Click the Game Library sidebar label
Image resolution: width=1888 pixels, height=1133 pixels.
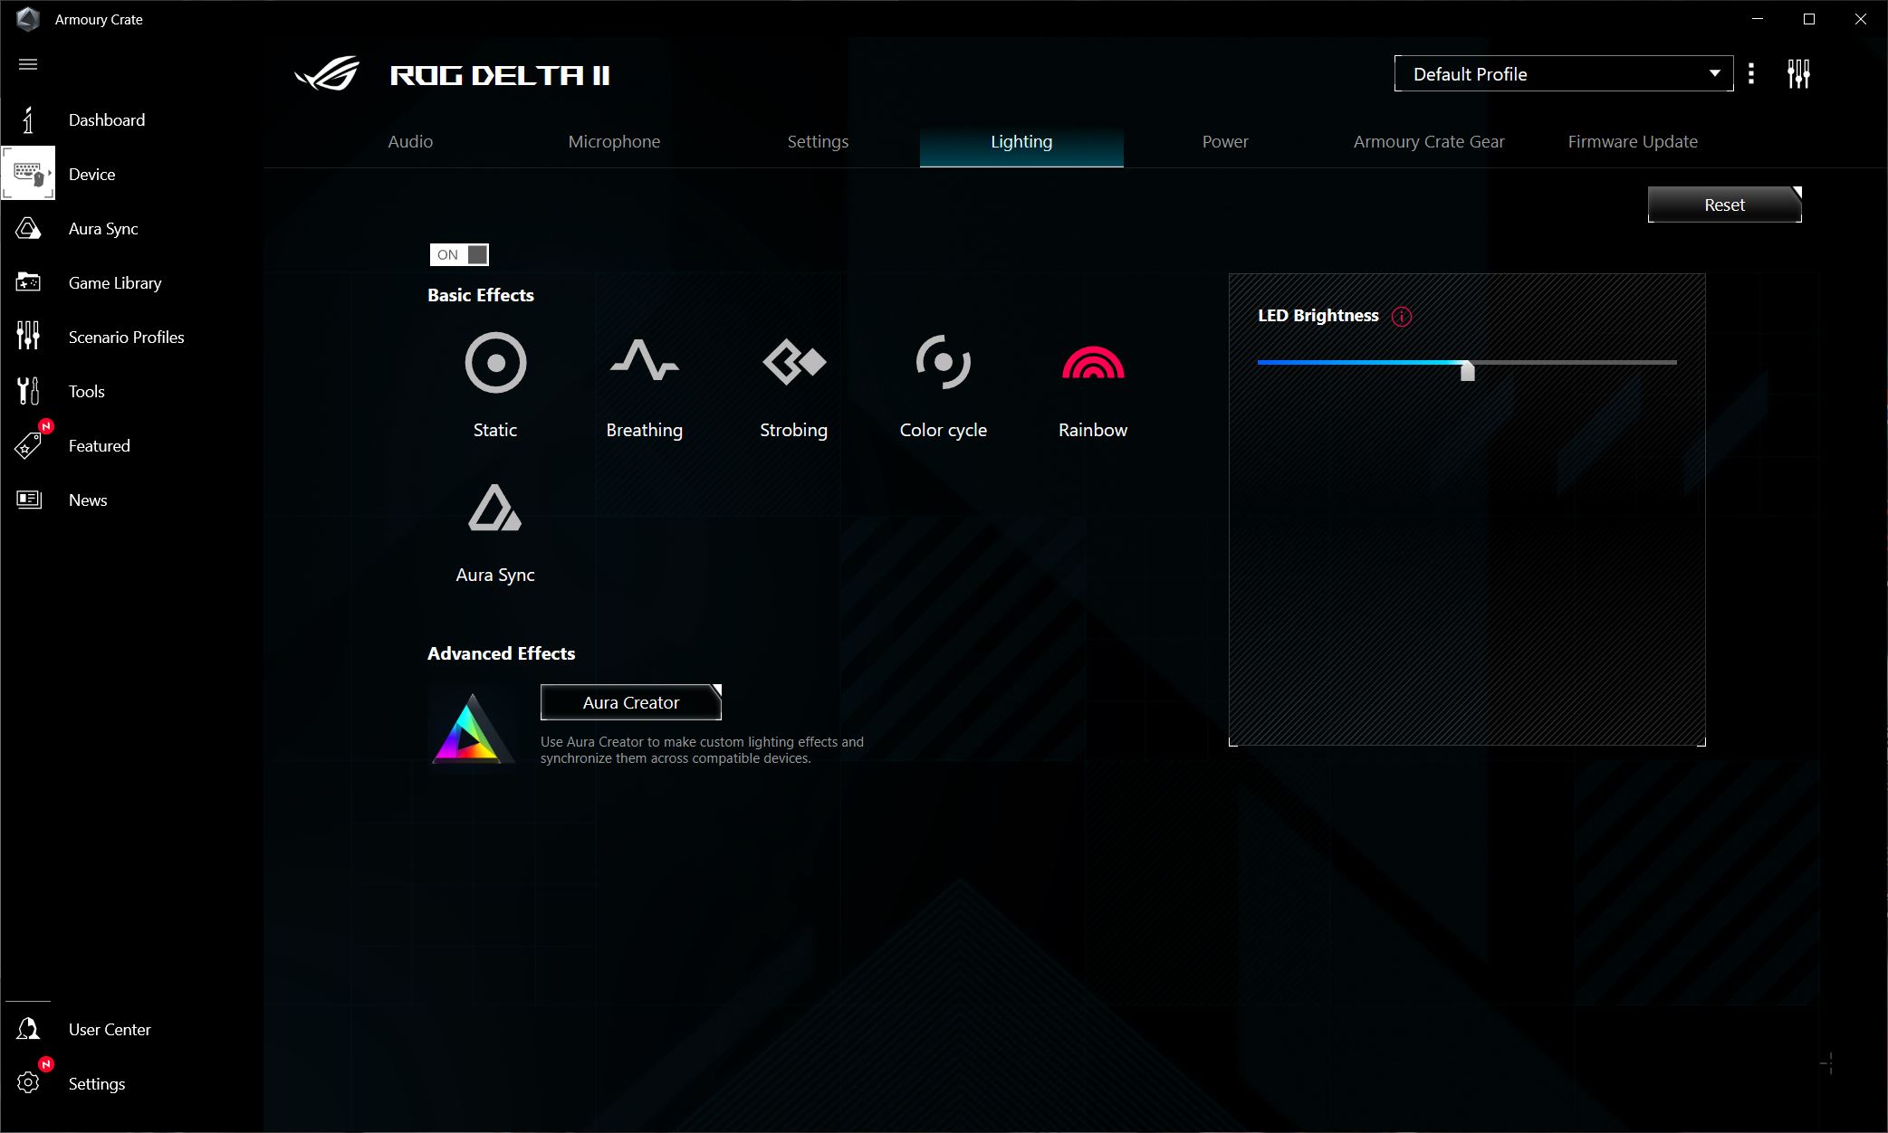click(115, 283)
